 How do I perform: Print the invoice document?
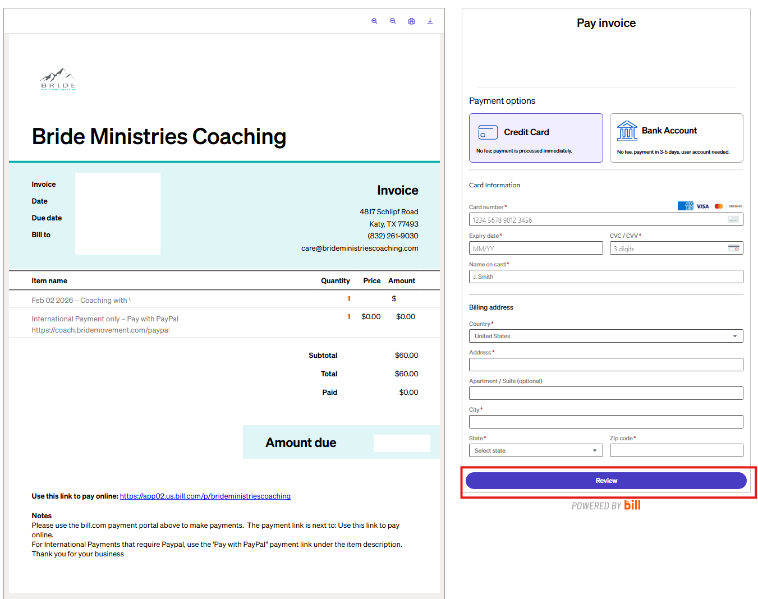pos(411,21)
